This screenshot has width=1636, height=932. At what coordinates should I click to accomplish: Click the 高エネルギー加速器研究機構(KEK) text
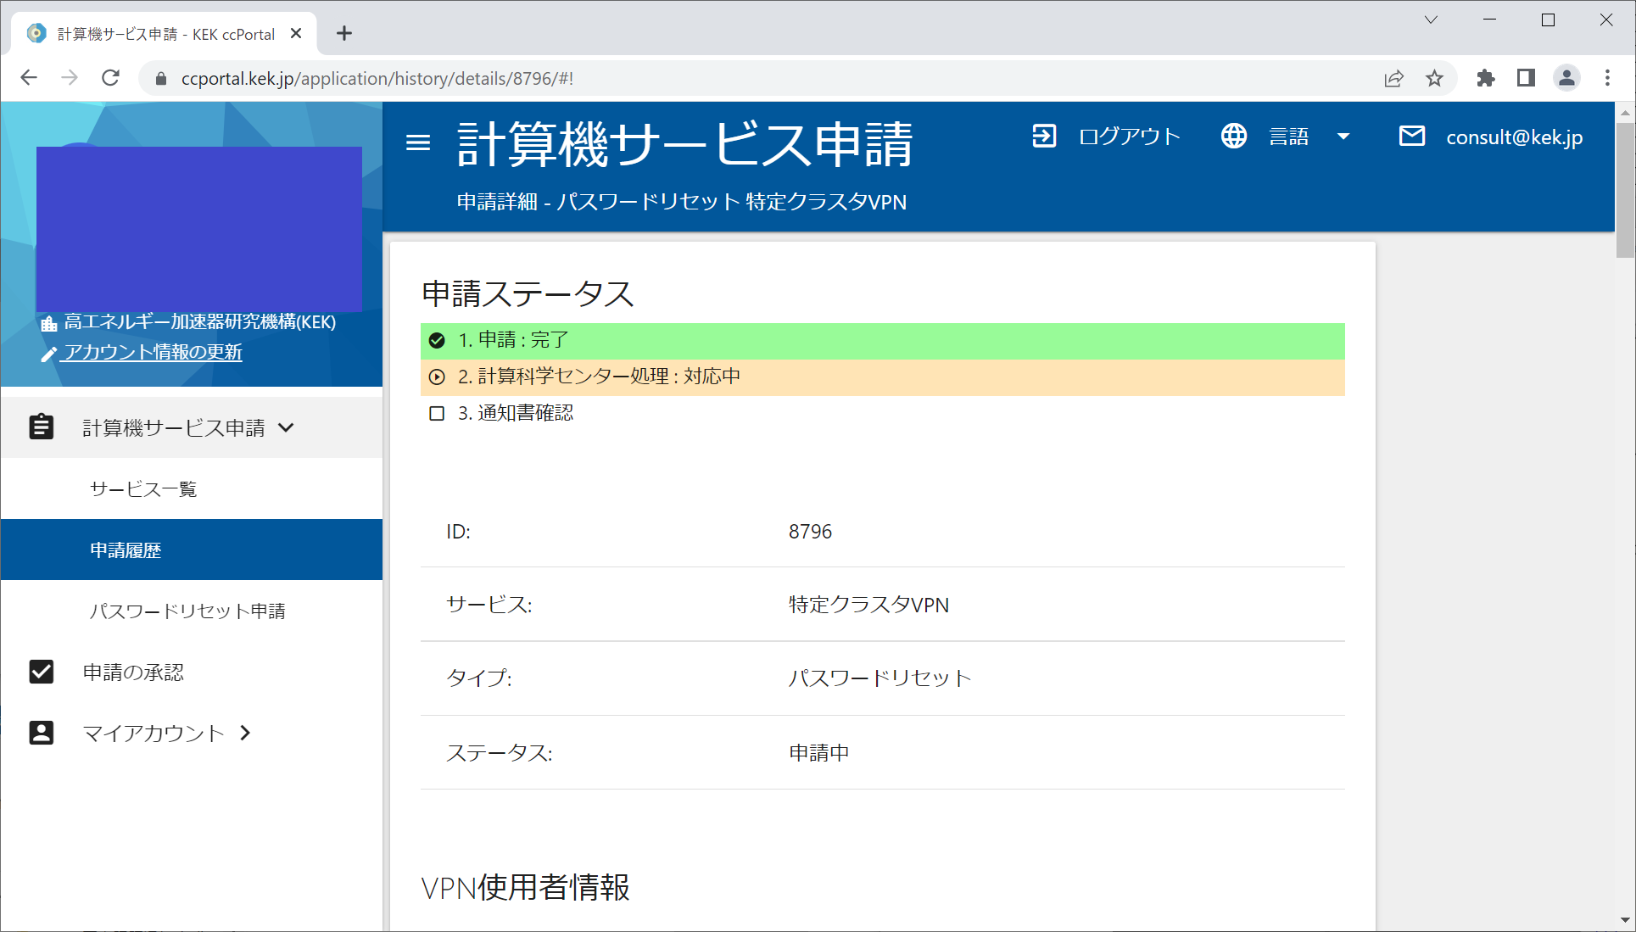200,322
